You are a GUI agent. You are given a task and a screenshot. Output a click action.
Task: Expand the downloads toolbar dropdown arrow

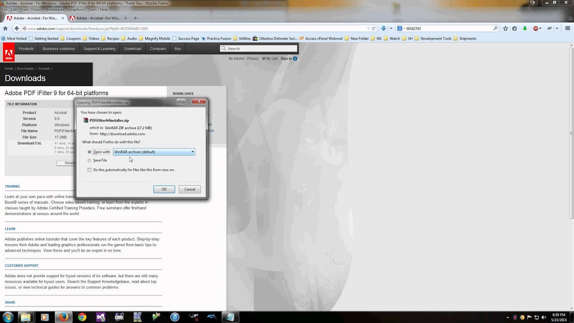pos(391,28)
